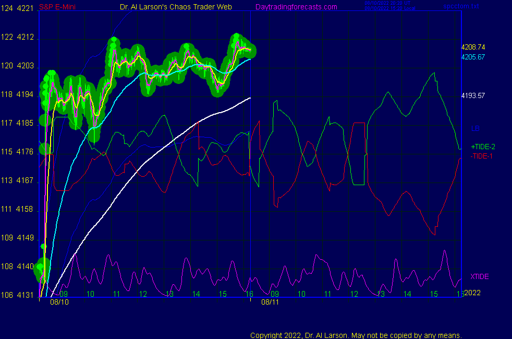The image size is (512, 339).
Task: Click the Daytradingforecasts.com link
Action: tap(296, 7)
